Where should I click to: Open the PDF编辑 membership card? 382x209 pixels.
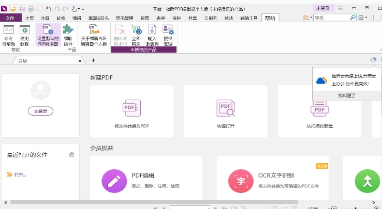146,178
